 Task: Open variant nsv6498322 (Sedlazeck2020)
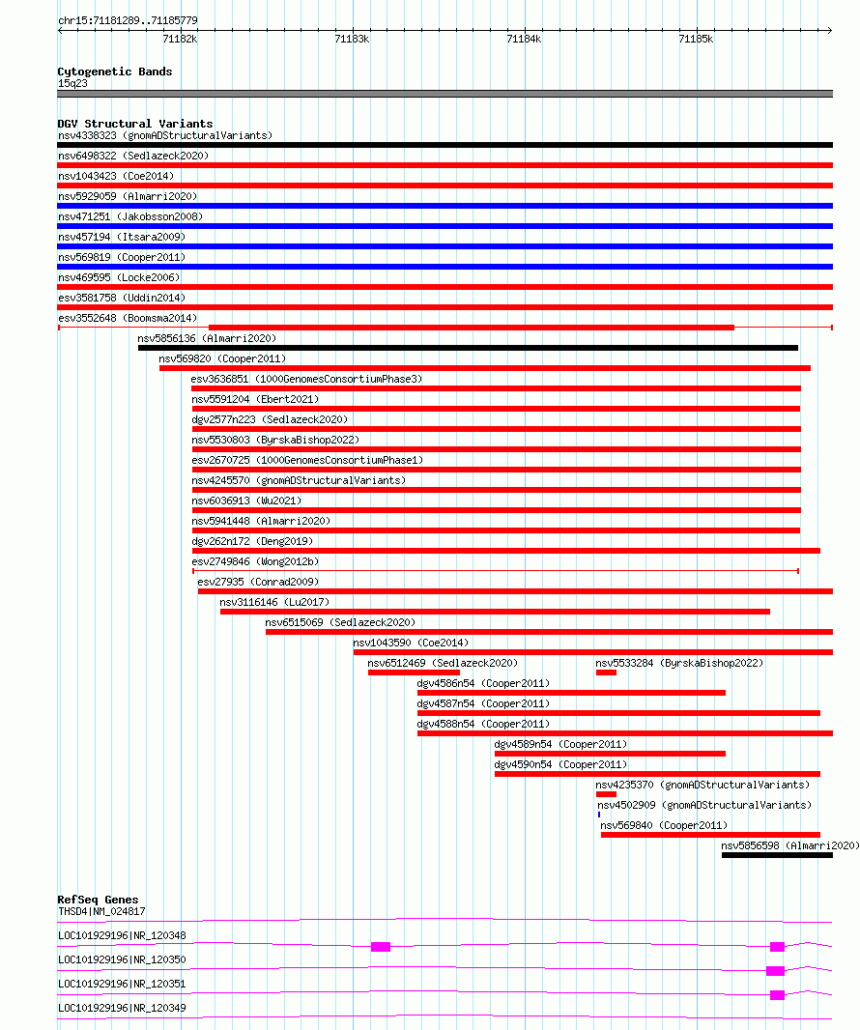tap(133, 156)
